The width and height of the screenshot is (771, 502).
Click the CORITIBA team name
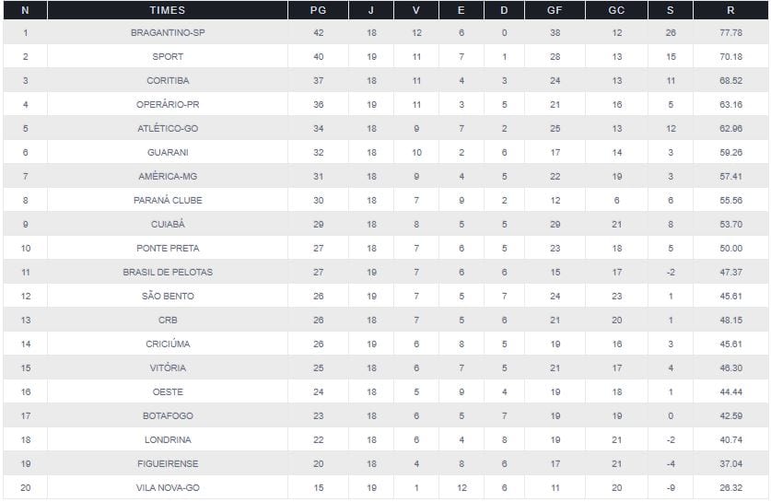tap(167, 80)
